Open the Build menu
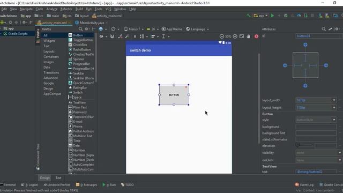This screenshot has height=193, width=343. pos(79,9)
